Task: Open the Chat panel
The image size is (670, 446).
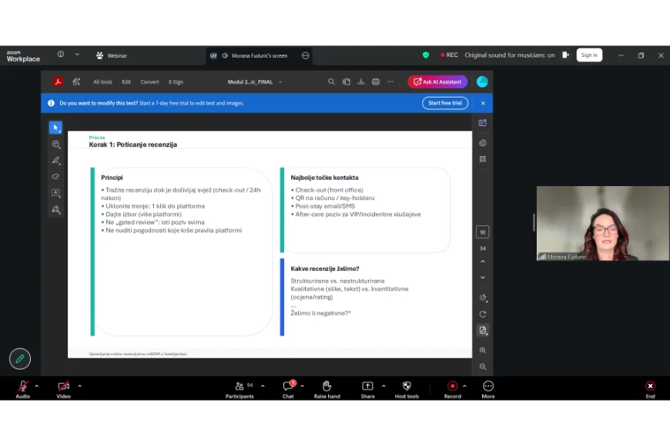Action: (288, 387)
